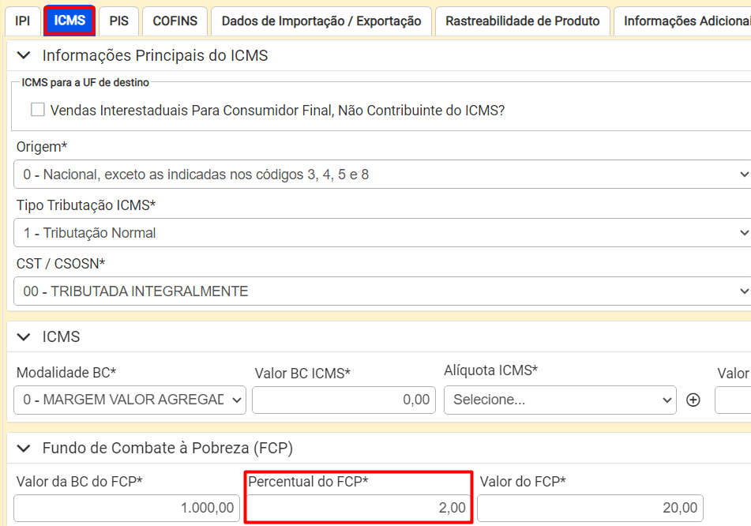Screen dimensions: 751x526
Task: Open Tipo Tributação ICMS dropdown
Action: (x=381, y=233)
